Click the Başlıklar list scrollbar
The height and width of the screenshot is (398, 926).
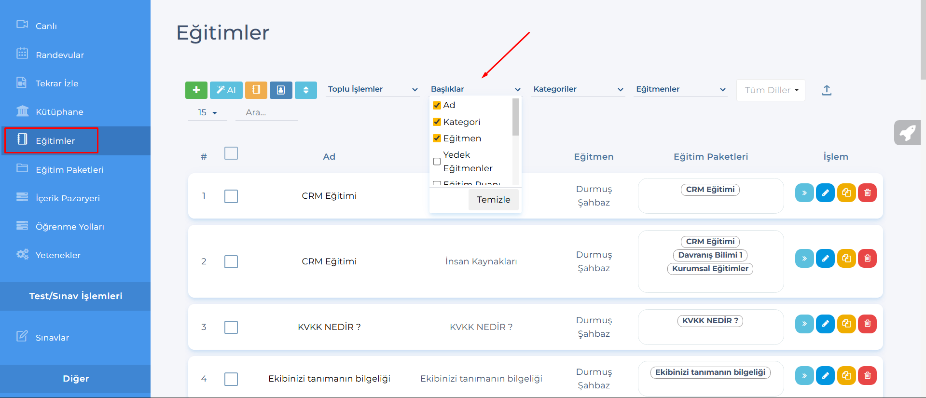pos(515,118)
